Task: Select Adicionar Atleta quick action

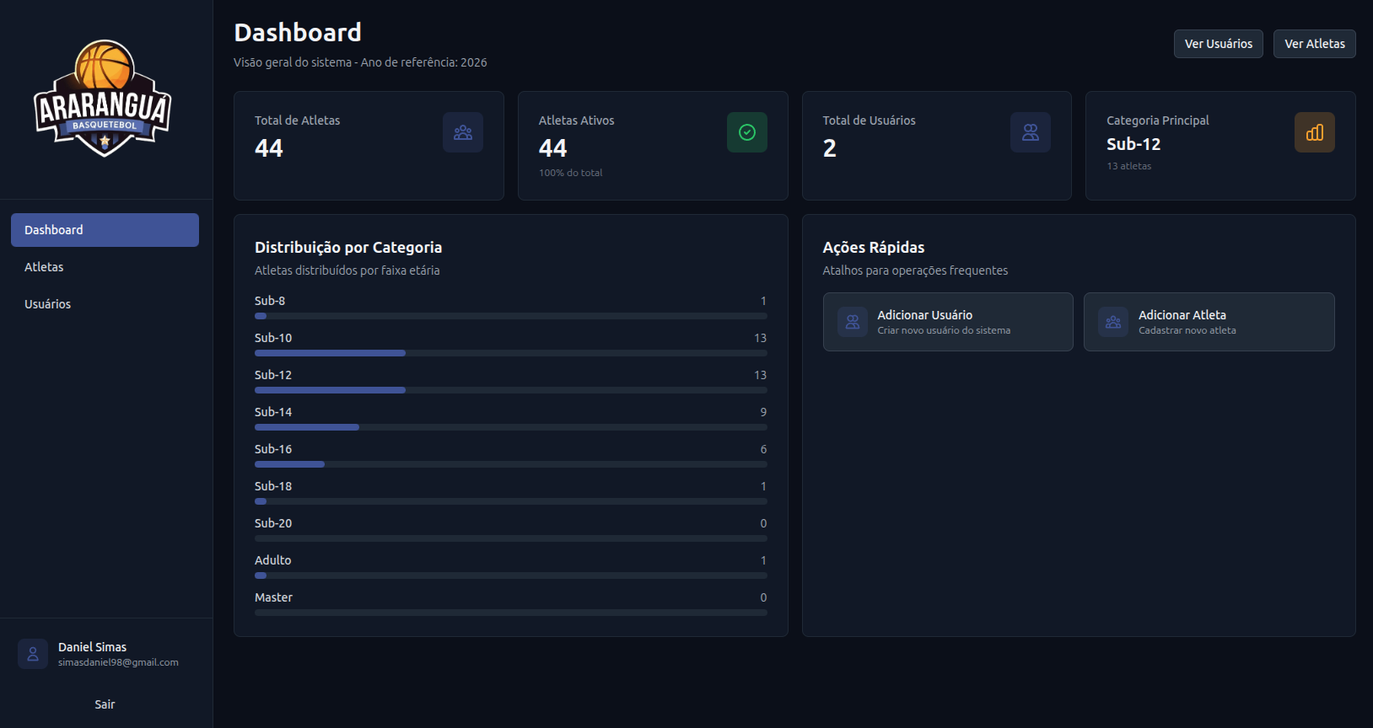Action: (1209, 322)
